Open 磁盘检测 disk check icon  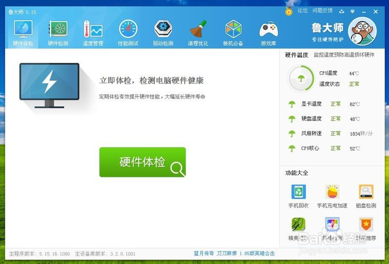click(366, 191)
